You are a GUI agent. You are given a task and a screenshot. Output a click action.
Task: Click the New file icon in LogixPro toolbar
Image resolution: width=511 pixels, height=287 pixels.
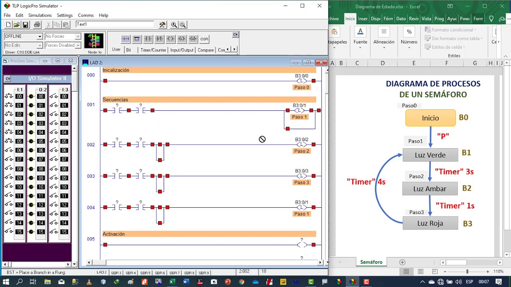tap(8, 25)
